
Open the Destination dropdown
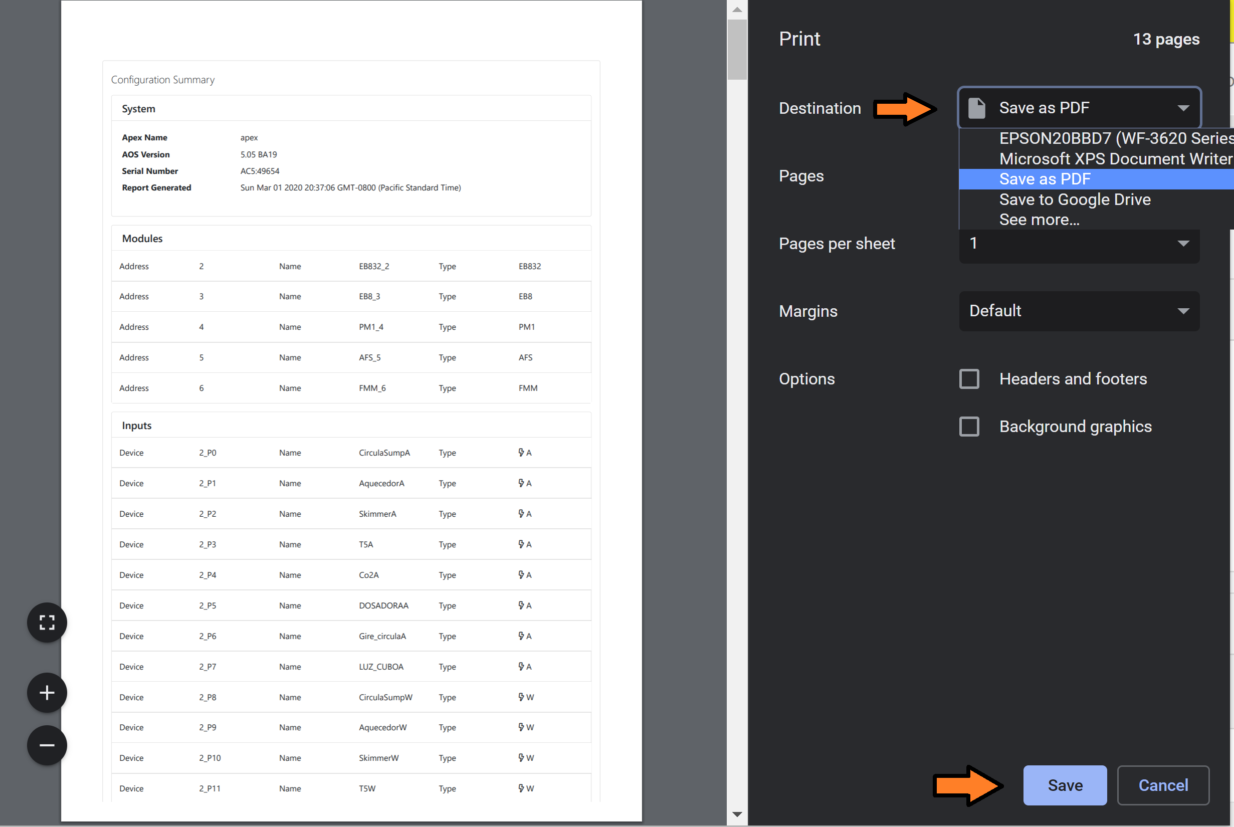[1079, 107]
